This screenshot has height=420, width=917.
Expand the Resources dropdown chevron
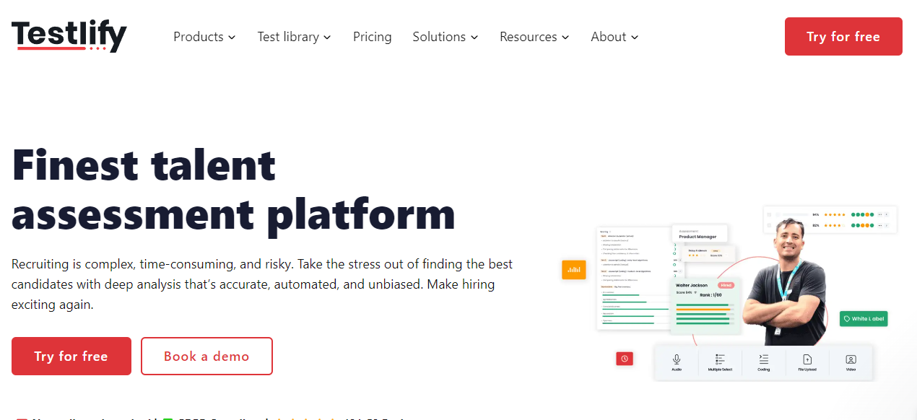click(565, 37)
